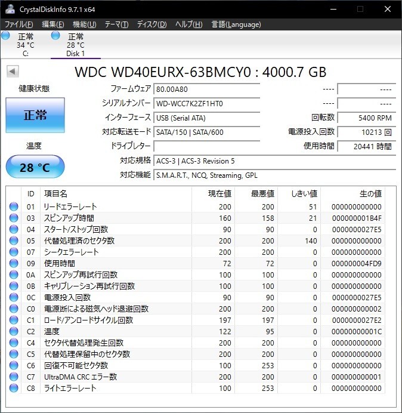Click status orb for attribute C6 回復不可能セクタ数

click(14, 365)
